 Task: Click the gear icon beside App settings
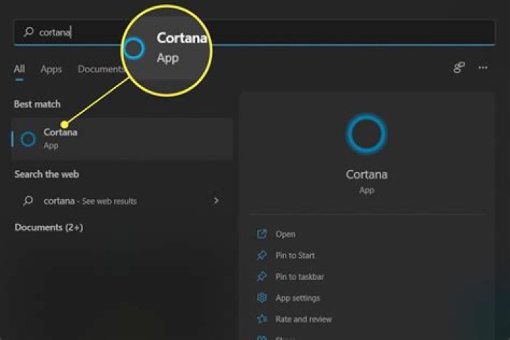262,297
